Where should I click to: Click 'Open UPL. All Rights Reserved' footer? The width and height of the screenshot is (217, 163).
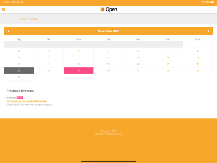[108, 134]
